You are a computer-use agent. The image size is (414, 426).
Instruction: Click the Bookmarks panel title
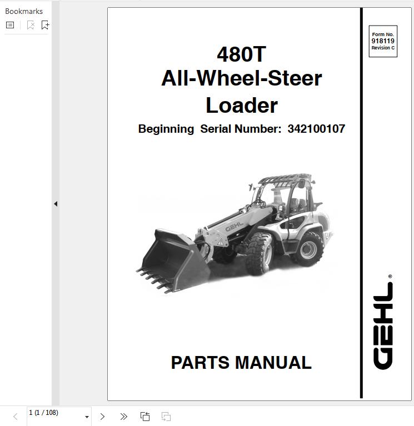point(24,11)
